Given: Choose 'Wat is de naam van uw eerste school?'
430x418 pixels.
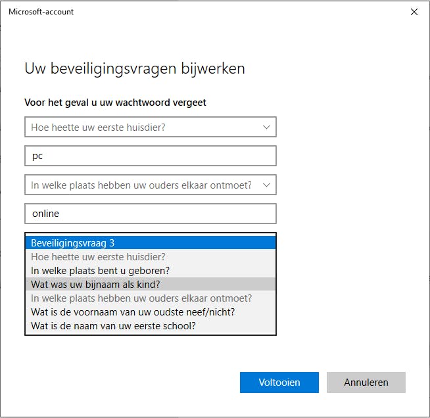Looking at the screenshot, I should (x=150, y=326).
